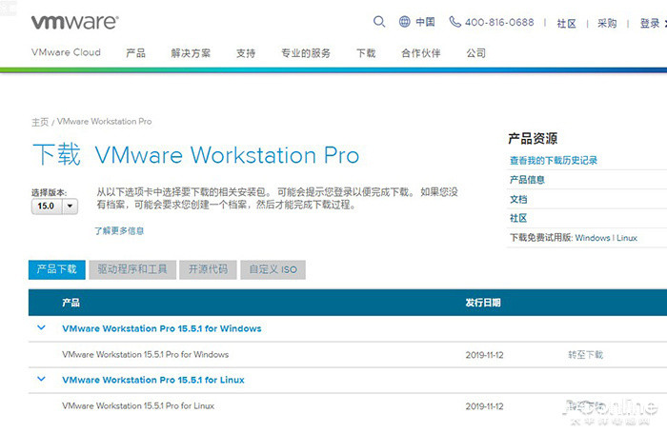Click 转至下载 for Windows version
Screen dimensions: 667x433
click(585, 355)
